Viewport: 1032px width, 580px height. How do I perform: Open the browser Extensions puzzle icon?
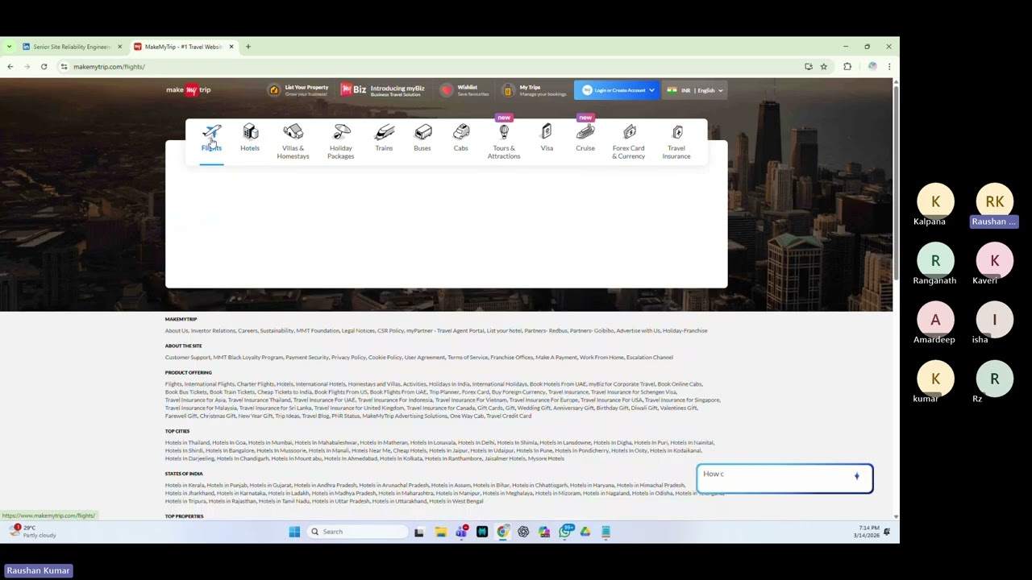(x=847, y=67)
